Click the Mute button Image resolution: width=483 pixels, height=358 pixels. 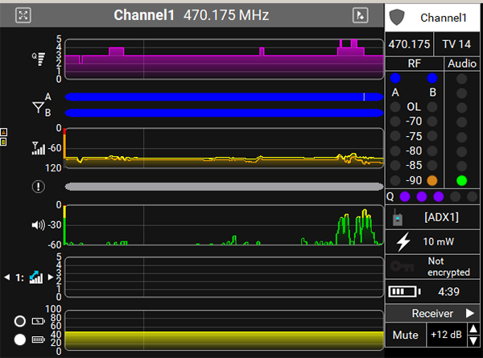[x=406, y=335]
